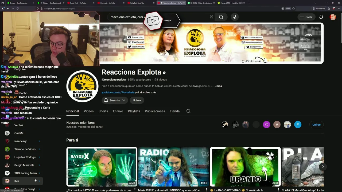Click the blue F member avatar
The image size is (342, 192).
298,125
